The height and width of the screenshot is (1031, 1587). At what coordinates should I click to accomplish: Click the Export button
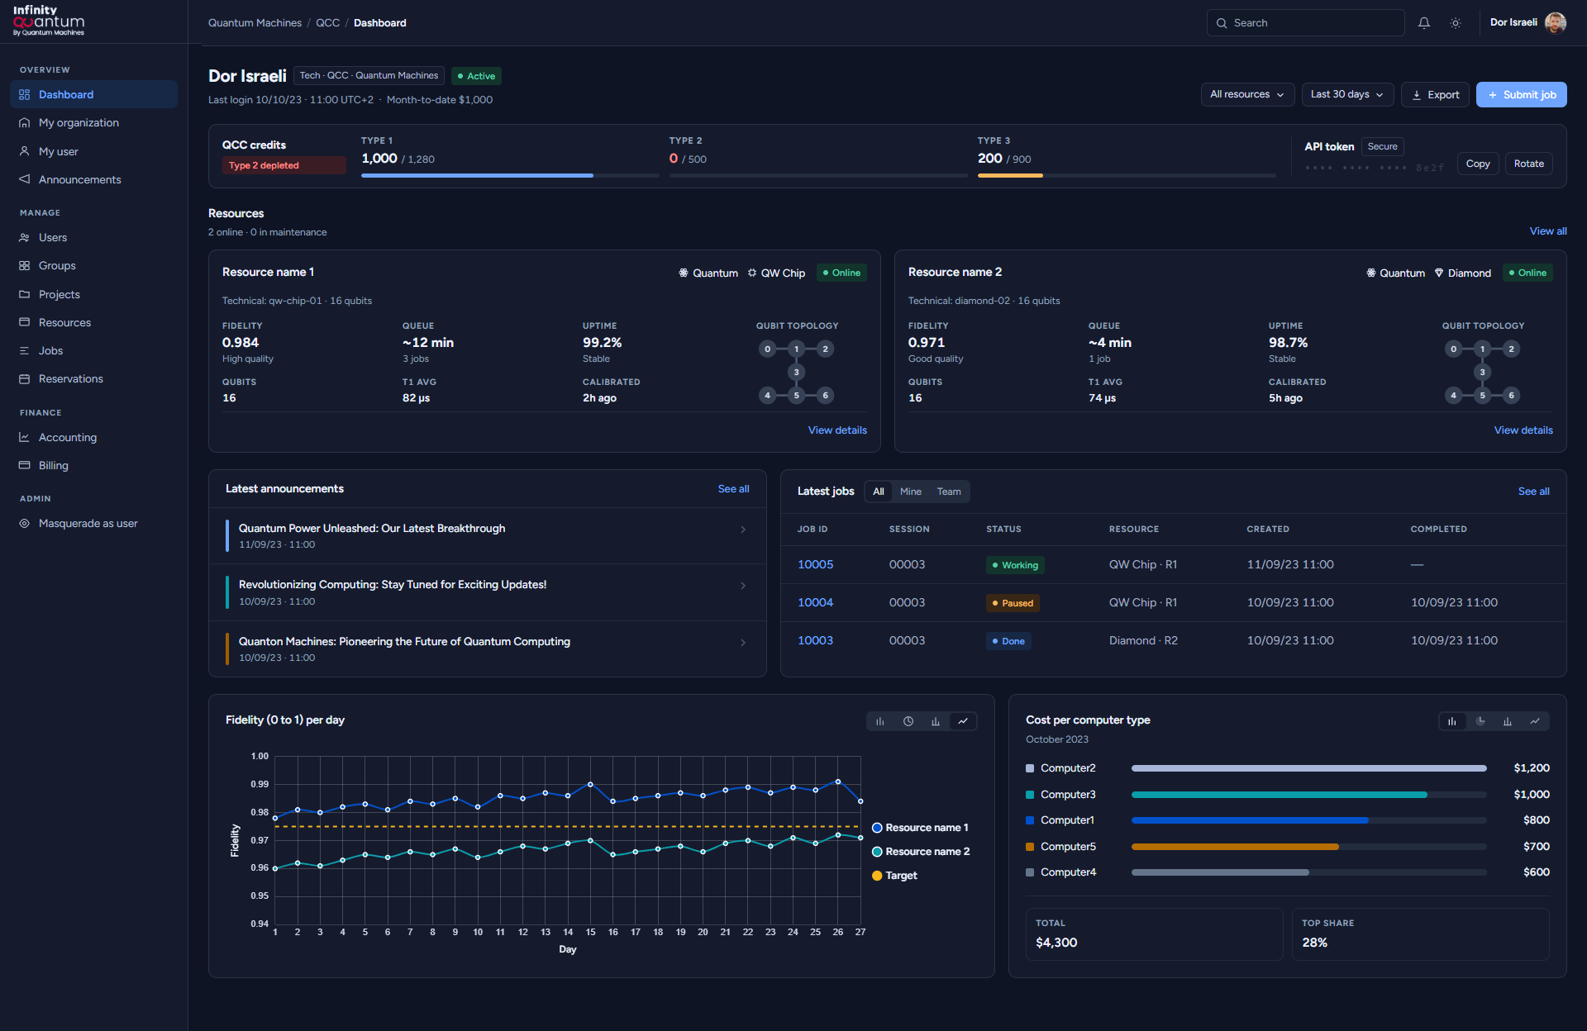tap(1435, 94)
